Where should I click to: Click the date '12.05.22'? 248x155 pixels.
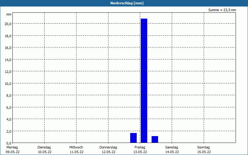pos(108,152)
